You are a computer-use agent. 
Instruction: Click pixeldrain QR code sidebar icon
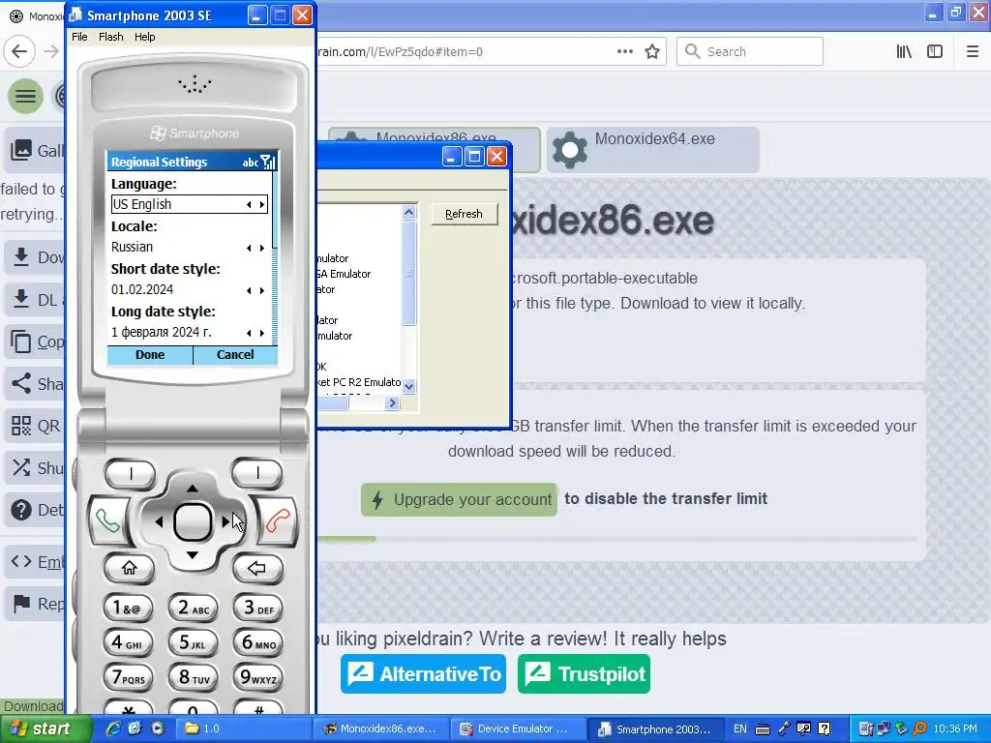click(21, 426)
